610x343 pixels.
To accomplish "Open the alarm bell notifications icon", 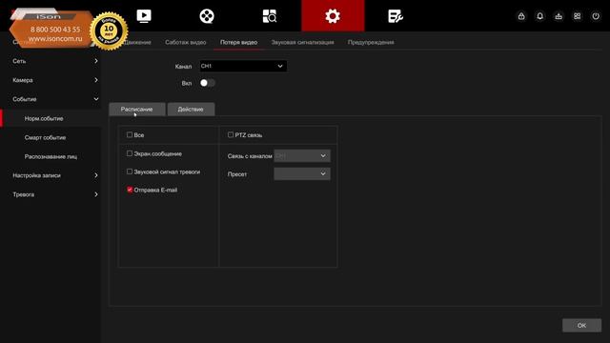I will [540, 16].
